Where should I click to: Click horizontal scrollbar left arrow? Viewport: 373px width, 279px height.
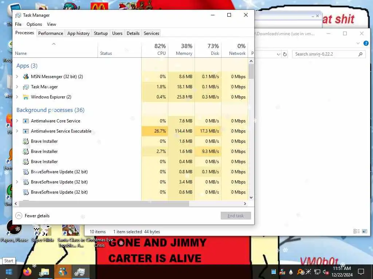(x=16, y=203)
